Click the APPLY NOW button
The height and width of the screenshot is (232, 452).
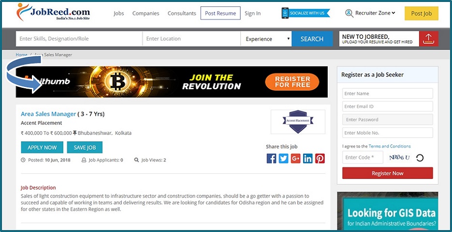[42, 148]
